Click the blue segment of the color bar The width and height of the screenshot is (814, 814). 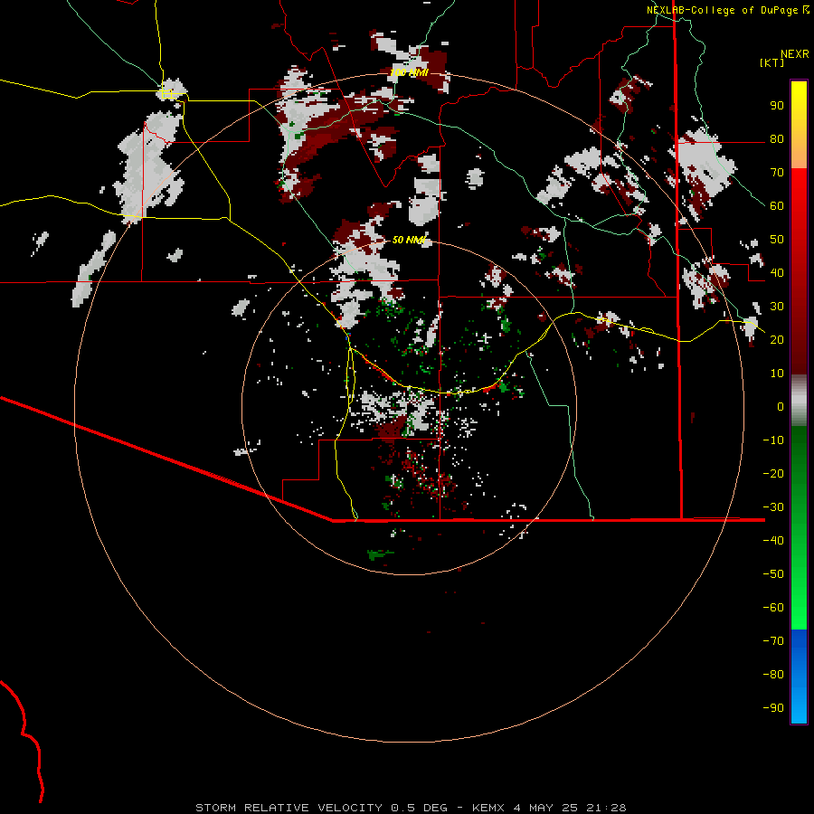coord(799,677)
